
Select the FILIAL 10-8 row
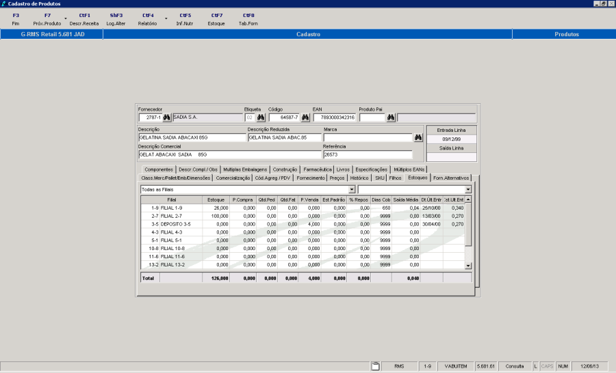click(x=303, y=249)
